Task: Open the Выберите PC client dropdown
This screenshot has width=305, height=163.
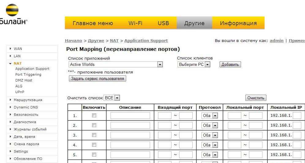Action: click(194, 65)
